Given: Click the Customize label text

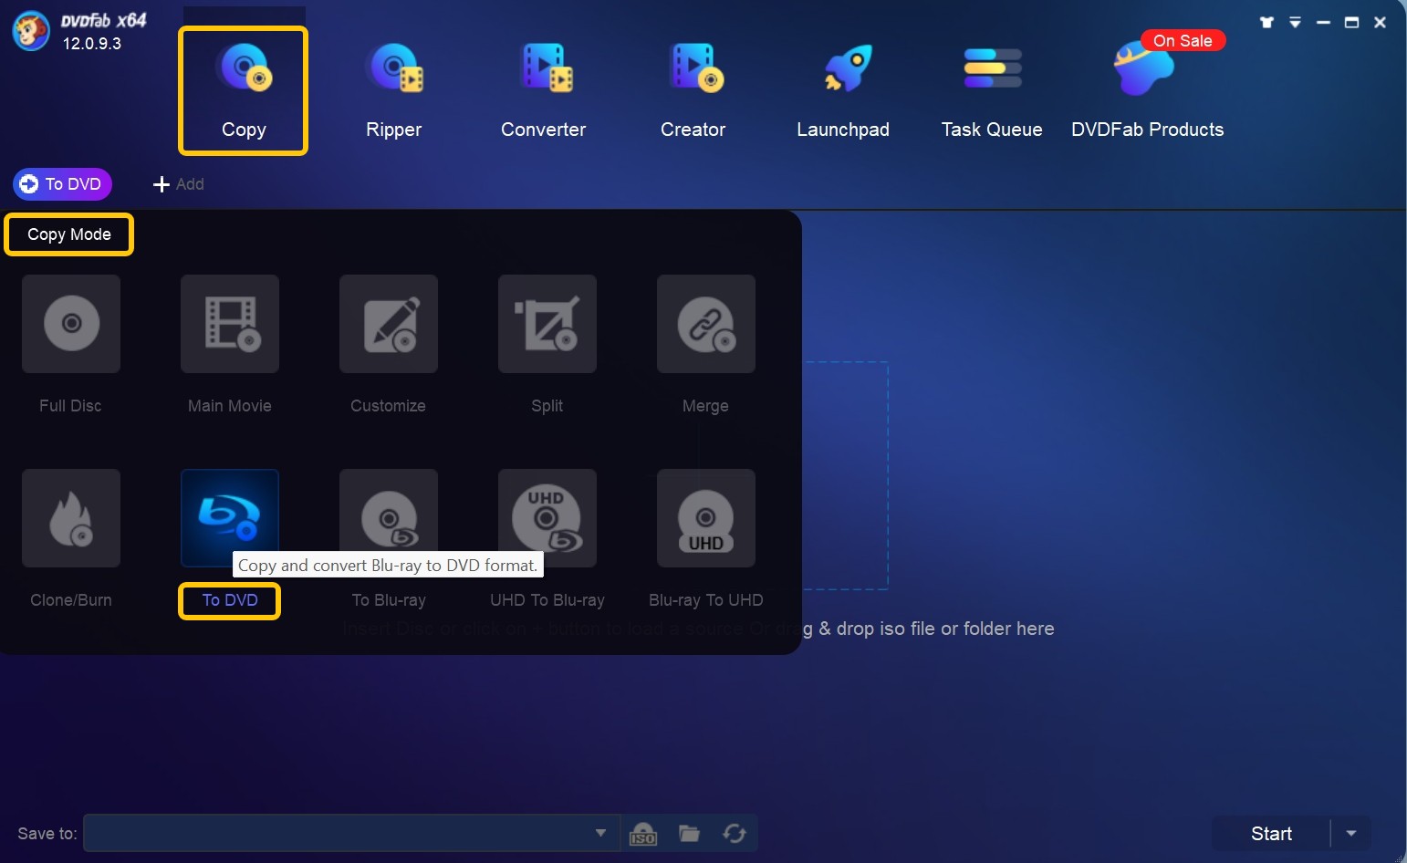Looking at the screenshot, I should tap(389, 406).
